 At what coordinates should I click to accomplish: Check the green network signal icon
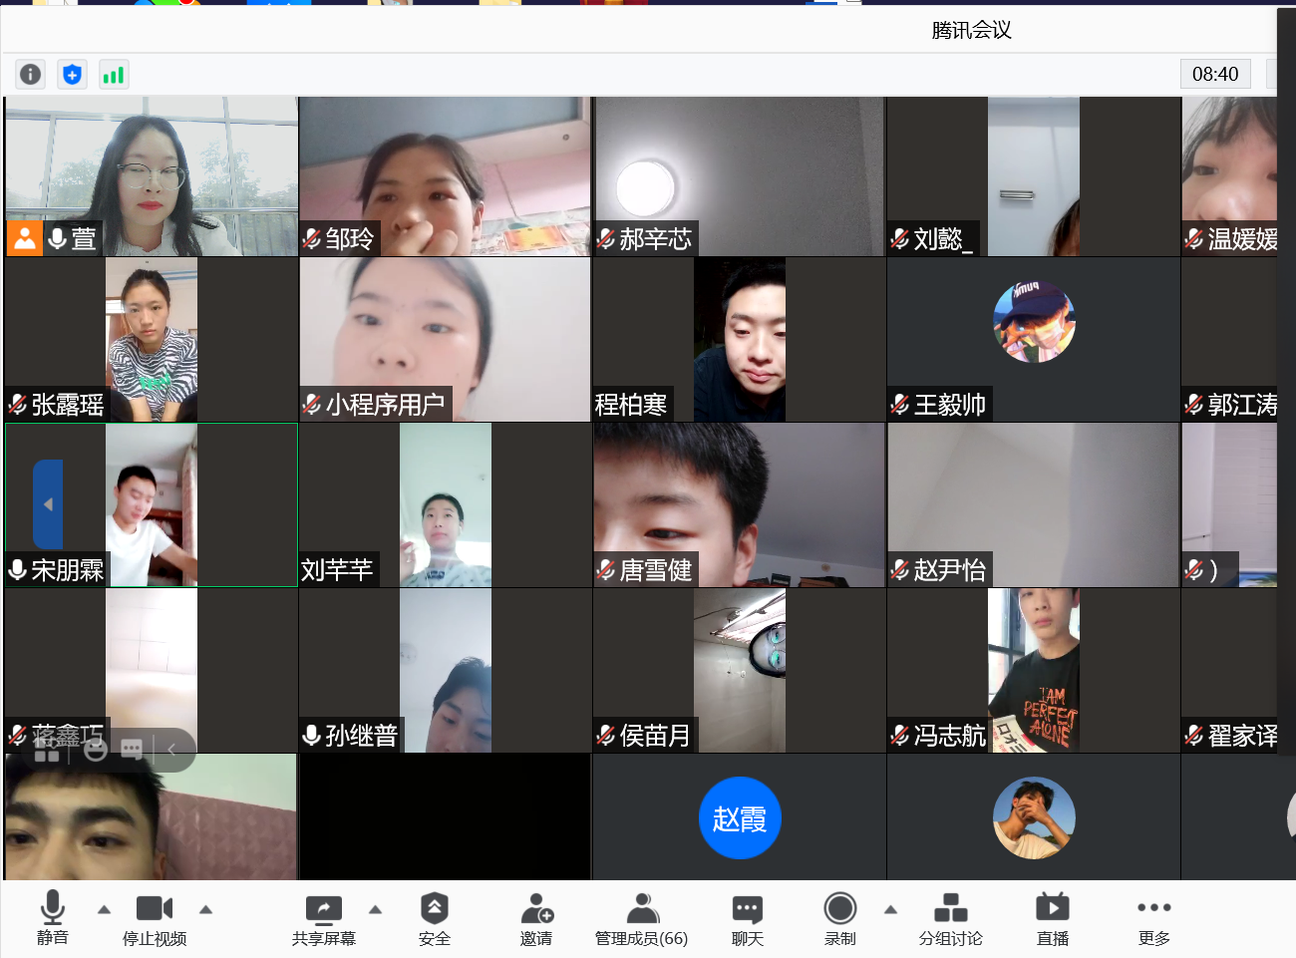(x=114, y=75)
